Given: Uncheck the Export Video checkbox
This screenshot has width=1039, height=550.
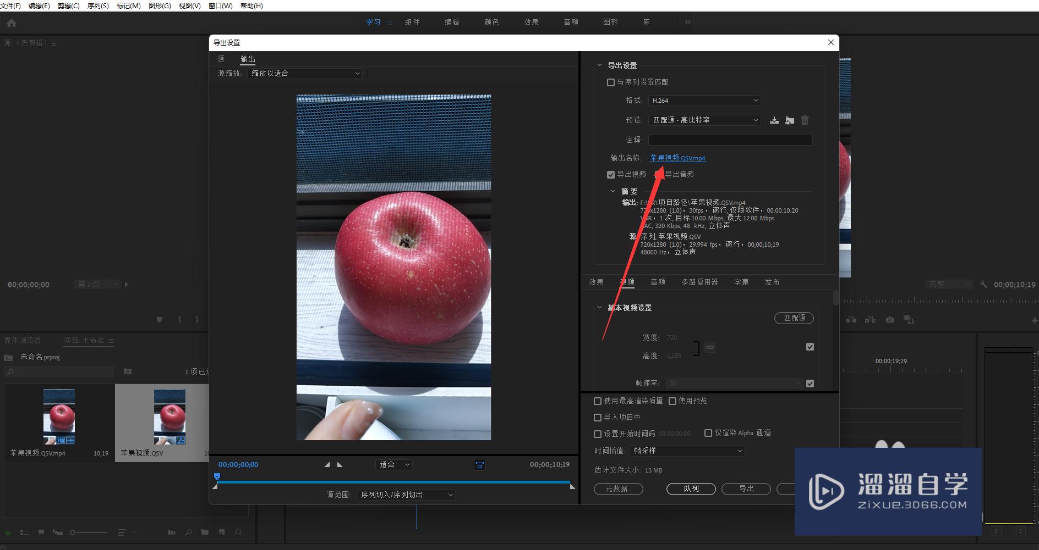Looking at the screenshot, I should tap(610, 175).
